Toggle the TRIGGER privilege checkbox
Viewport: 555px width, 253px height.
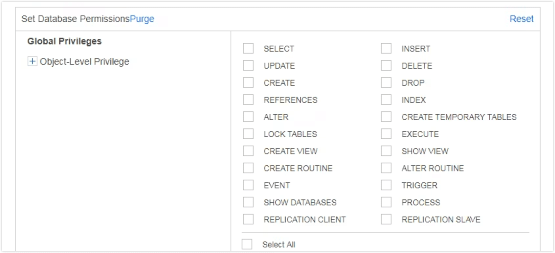[x=386, y=185]
